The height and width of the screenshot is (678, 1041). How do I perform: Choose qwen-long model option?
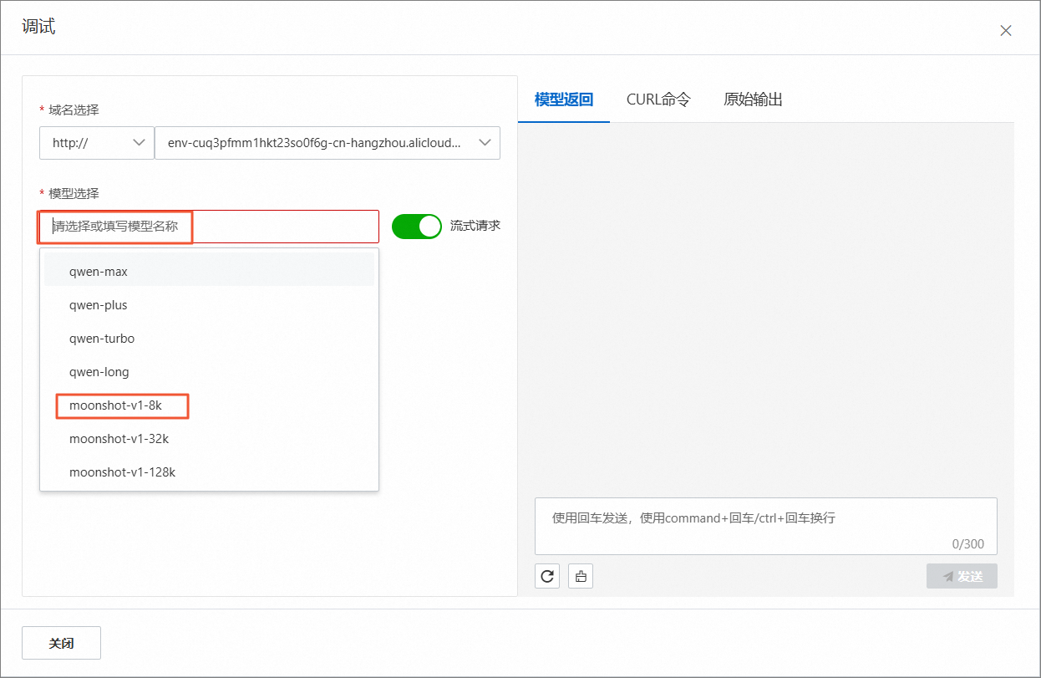tap(209, 372)
